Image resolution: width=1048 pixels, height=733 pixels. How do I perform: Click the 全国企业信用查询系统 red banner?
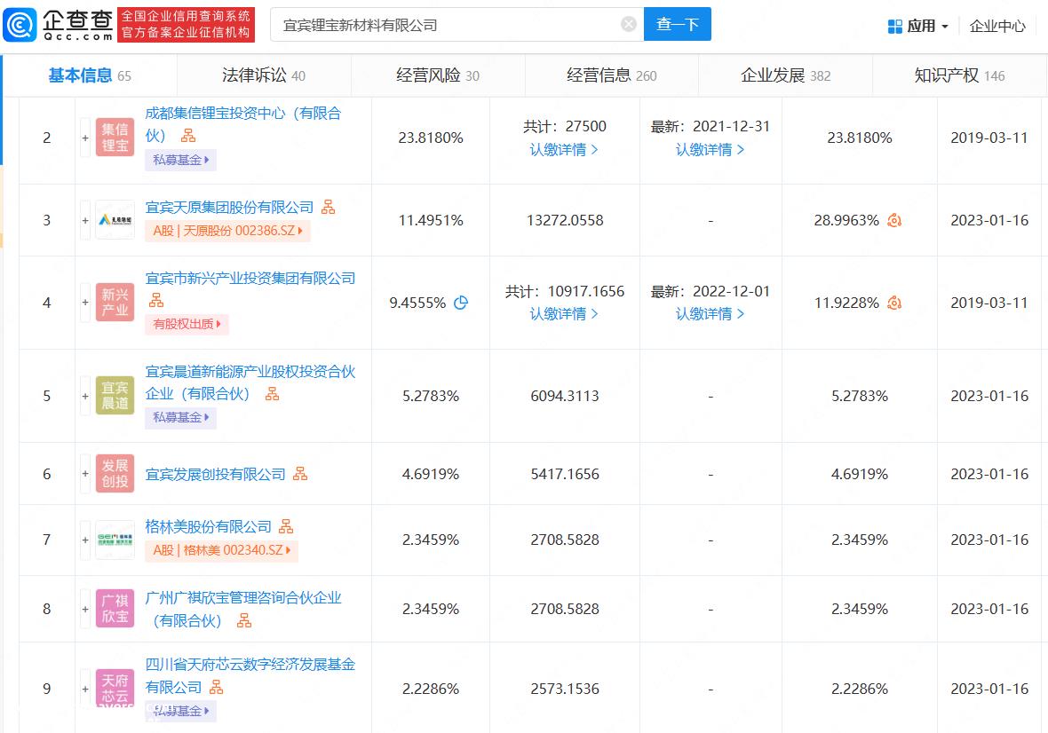[186, 25]
